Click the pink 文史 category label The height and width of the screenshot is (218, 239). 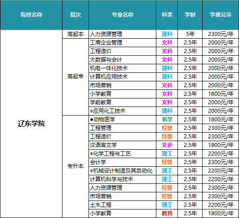coord(167,145)
